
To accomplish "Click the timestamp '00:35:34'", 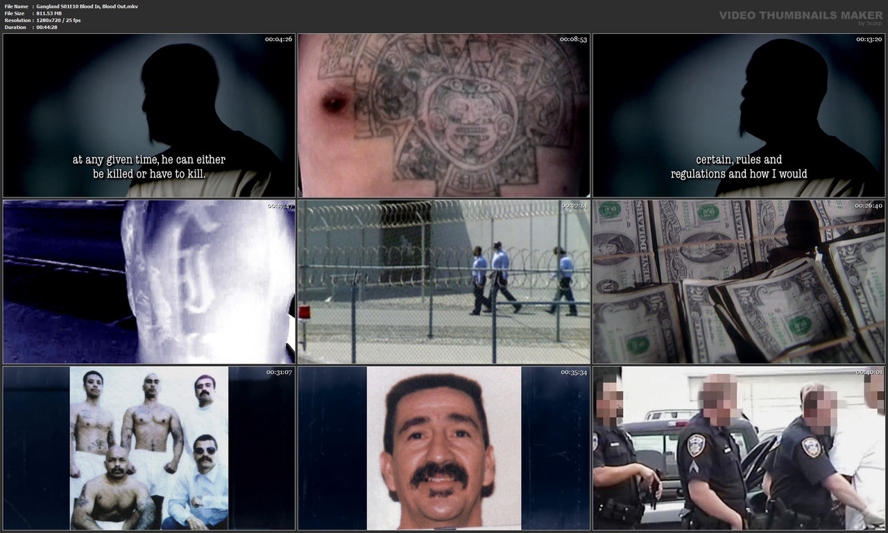I will tap(574, 372).
